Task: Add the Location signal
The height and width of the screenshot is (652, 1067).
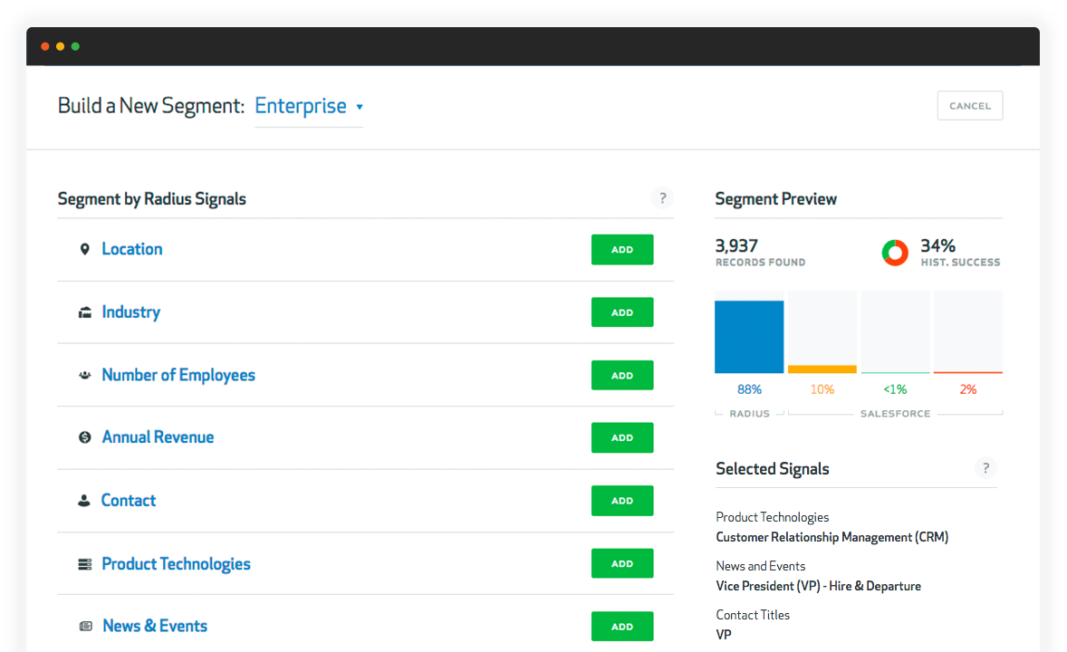Action: [622, 250]
